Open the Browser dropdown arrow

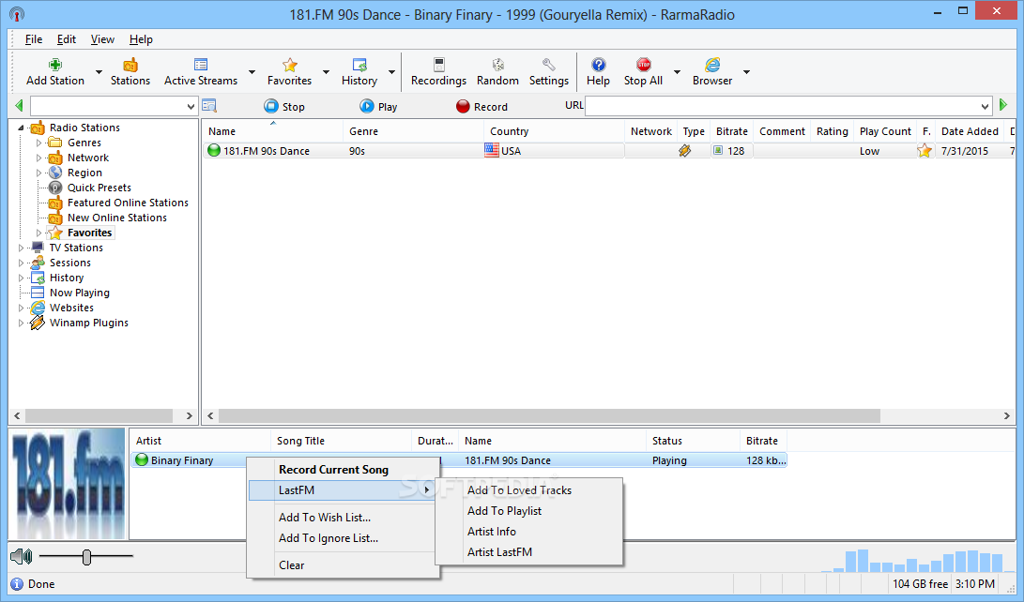(x=746, y=72)
